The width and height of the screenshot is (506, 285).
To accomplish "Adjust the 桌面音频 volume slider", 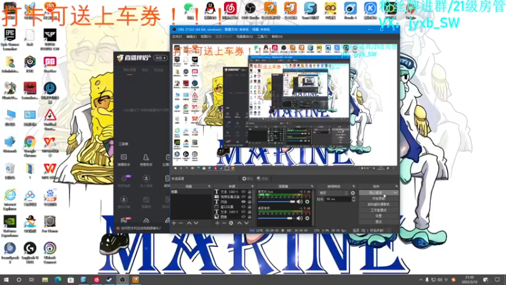I will (276, 218).
